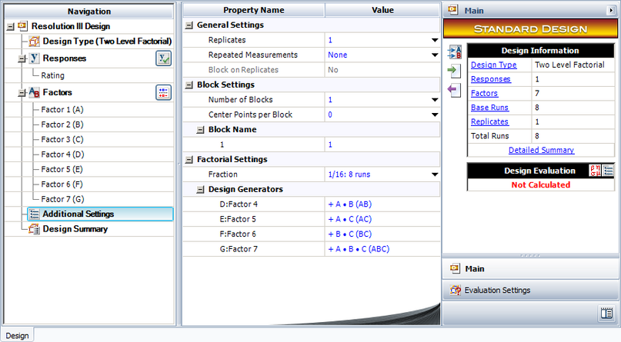Image resolution: width=621 pixels, height=342 pixels.
Task: Collapse the Responses tree node
Action: tap(22, 59)
